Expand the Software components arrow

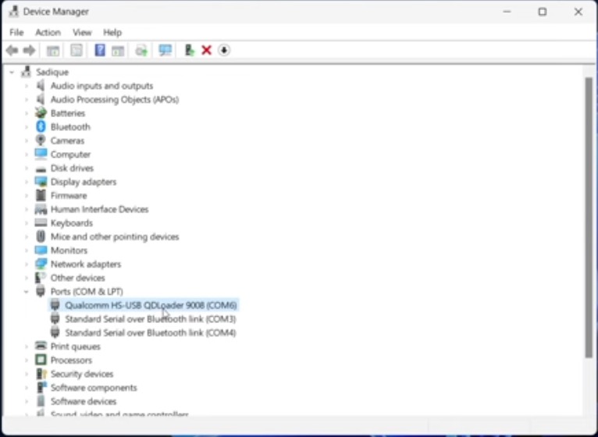27,388
